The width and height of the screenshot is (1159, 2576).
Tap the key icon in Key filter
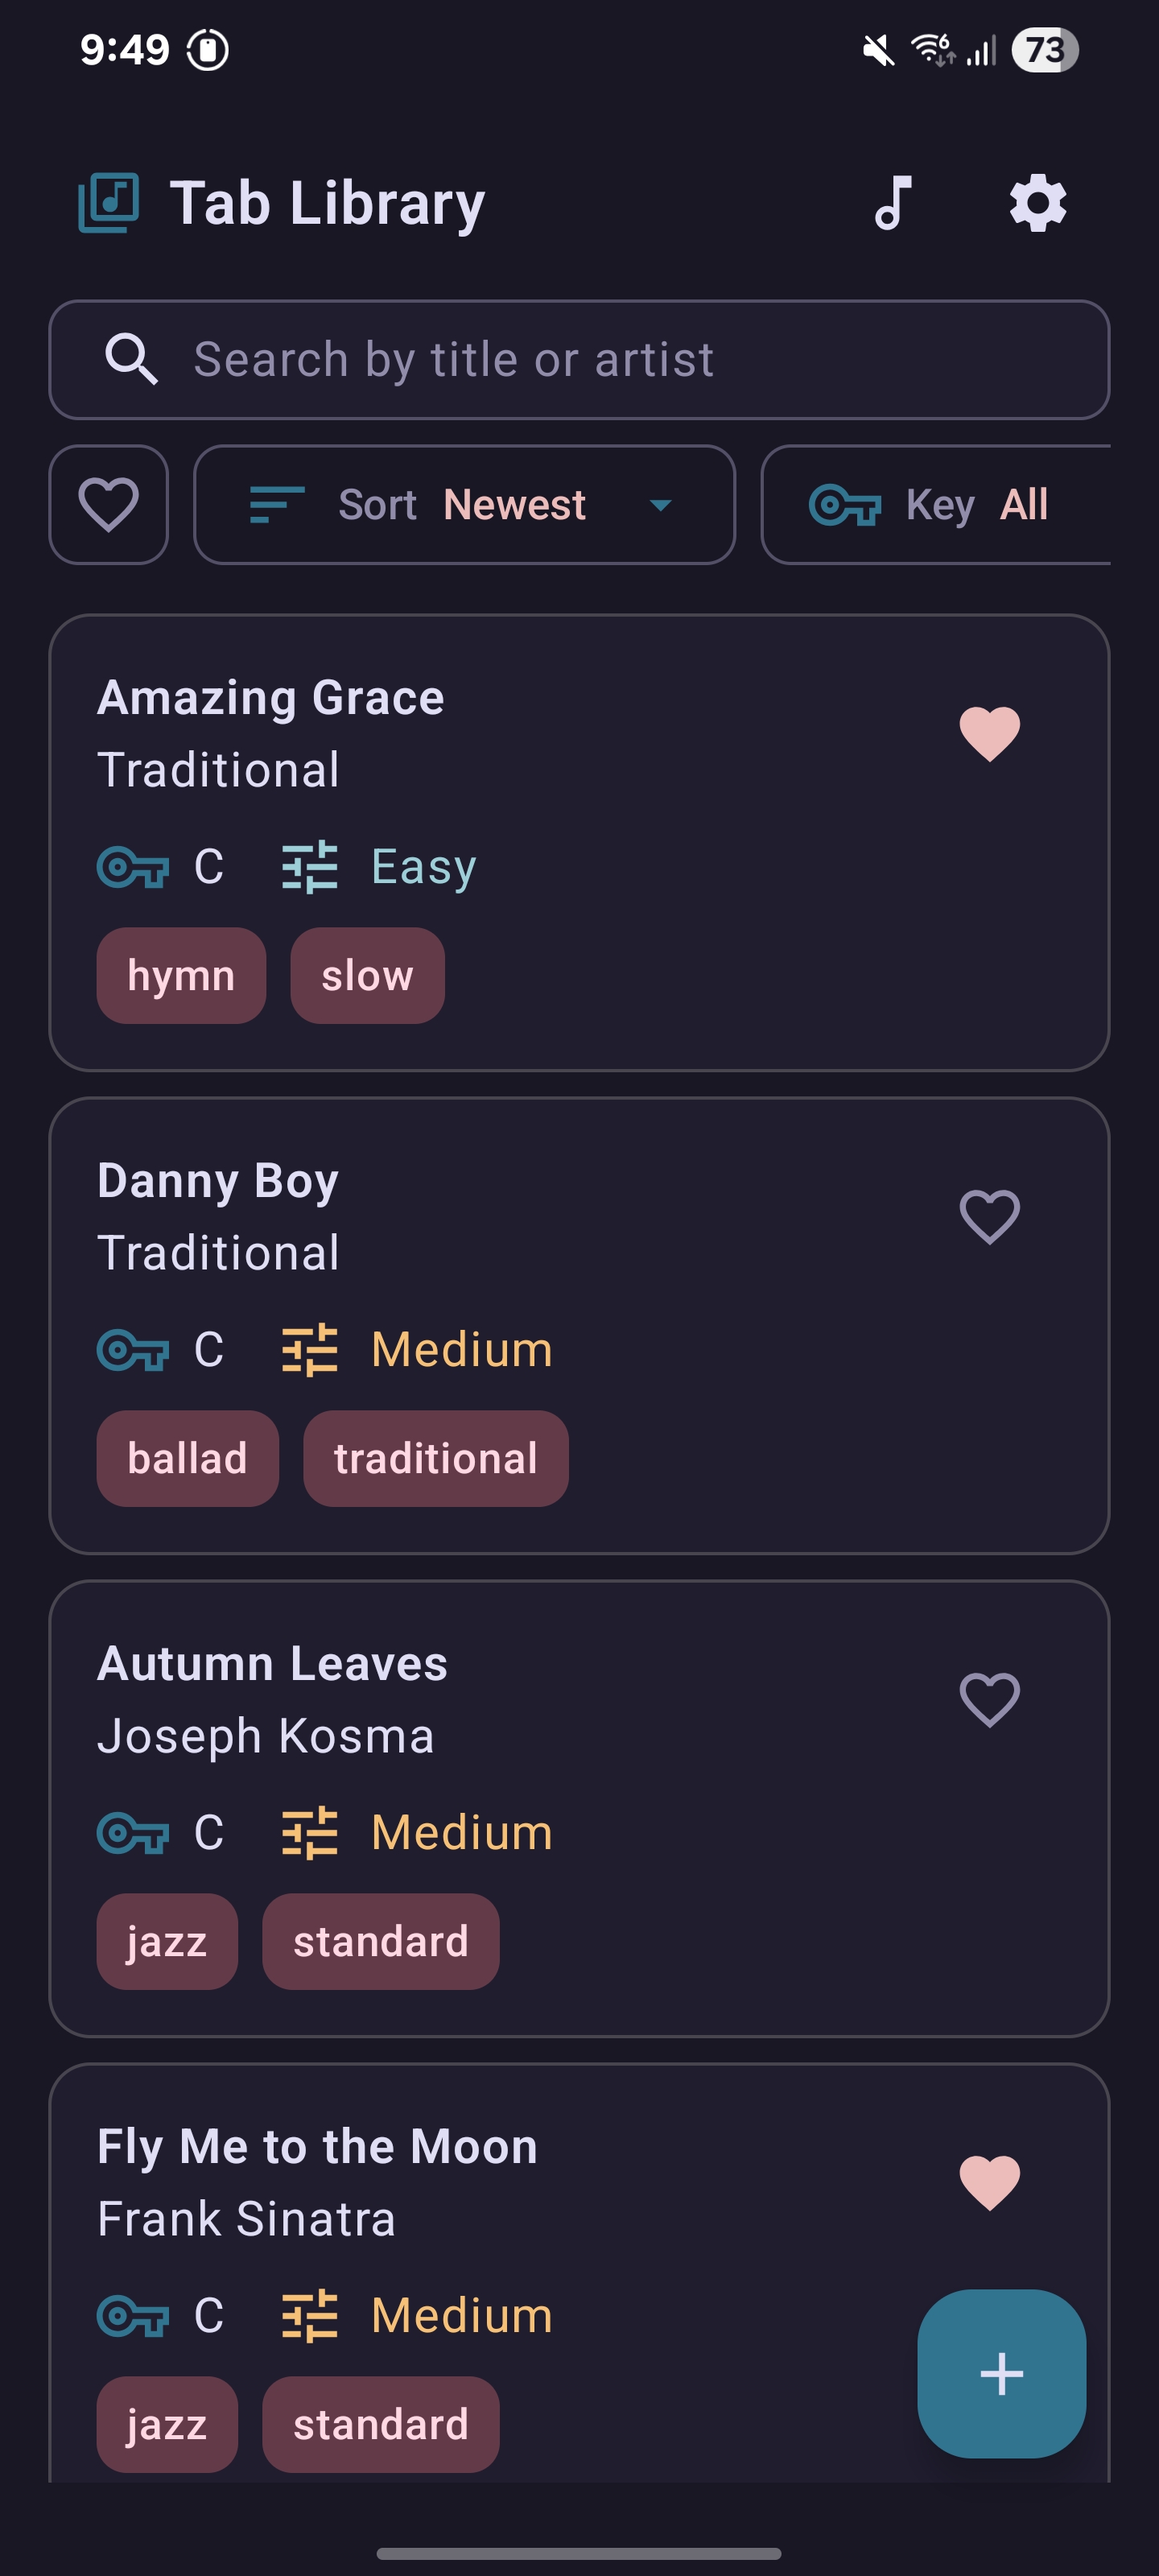(x=844, y=505)
